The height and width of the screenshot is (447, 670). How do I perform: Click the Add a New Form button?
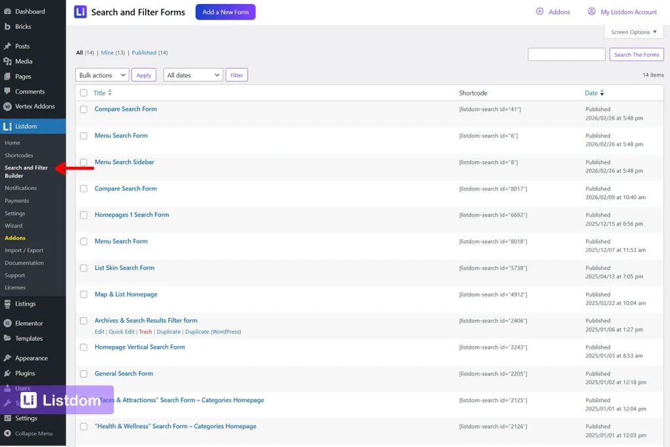pos(225,12)
